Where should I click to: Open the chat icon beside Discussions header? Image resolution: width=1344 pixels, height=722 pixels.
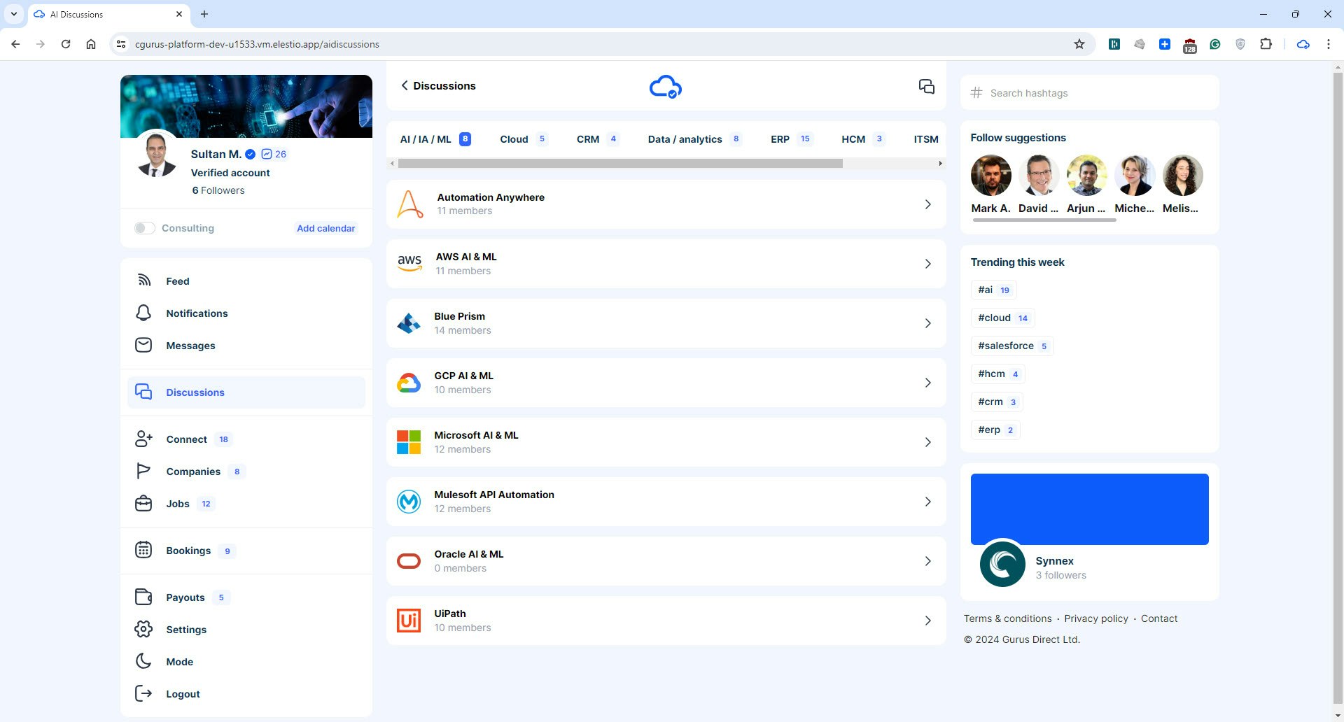926,86
